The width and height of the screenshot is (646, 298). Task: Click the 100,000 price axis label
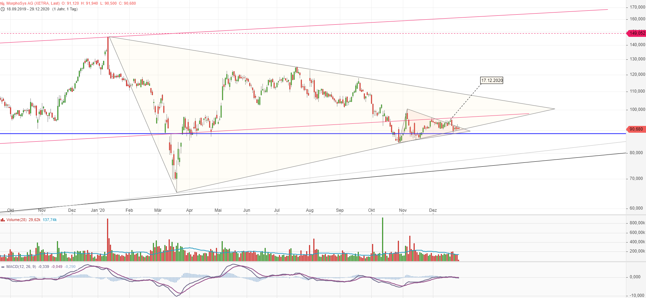click(637, 109)
